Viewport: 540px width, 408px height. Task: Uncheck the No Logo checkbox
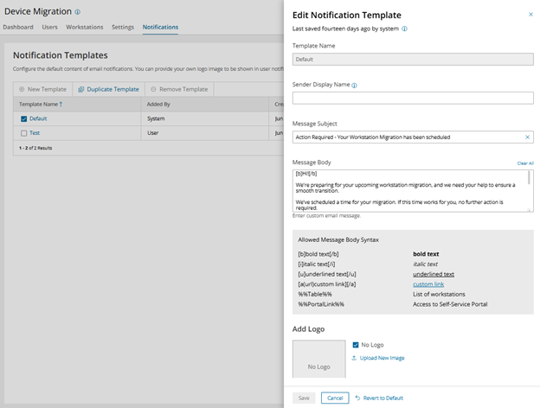tap(356, 345)
